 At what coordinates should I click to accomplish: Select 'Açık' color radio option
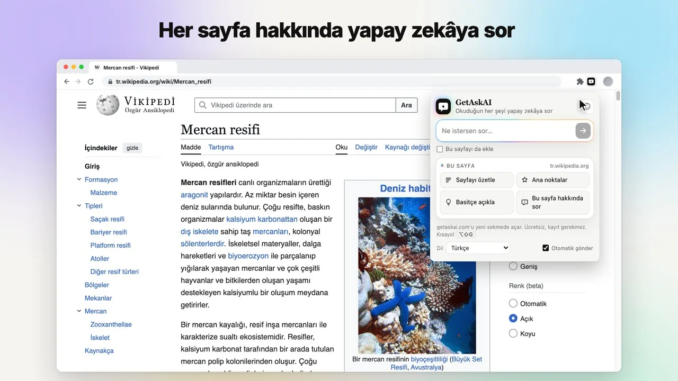(513, 319)
